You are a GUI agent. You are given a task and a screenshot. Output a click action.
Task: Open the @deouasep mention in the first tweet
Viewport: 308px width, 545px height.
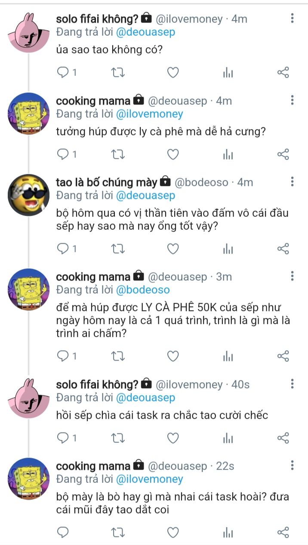tap(145, 32)
